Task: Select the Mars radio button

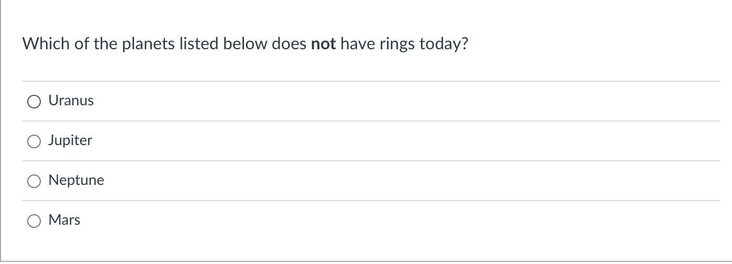Action: [x=34, y=221]
